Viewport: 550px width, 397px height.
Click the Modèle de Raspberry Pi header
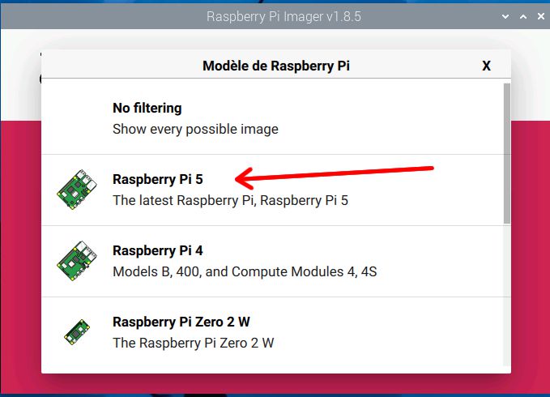click(x=276, y=66)
